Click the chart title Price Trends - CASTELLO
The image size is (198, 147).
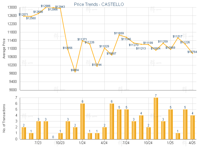(99, 5)
